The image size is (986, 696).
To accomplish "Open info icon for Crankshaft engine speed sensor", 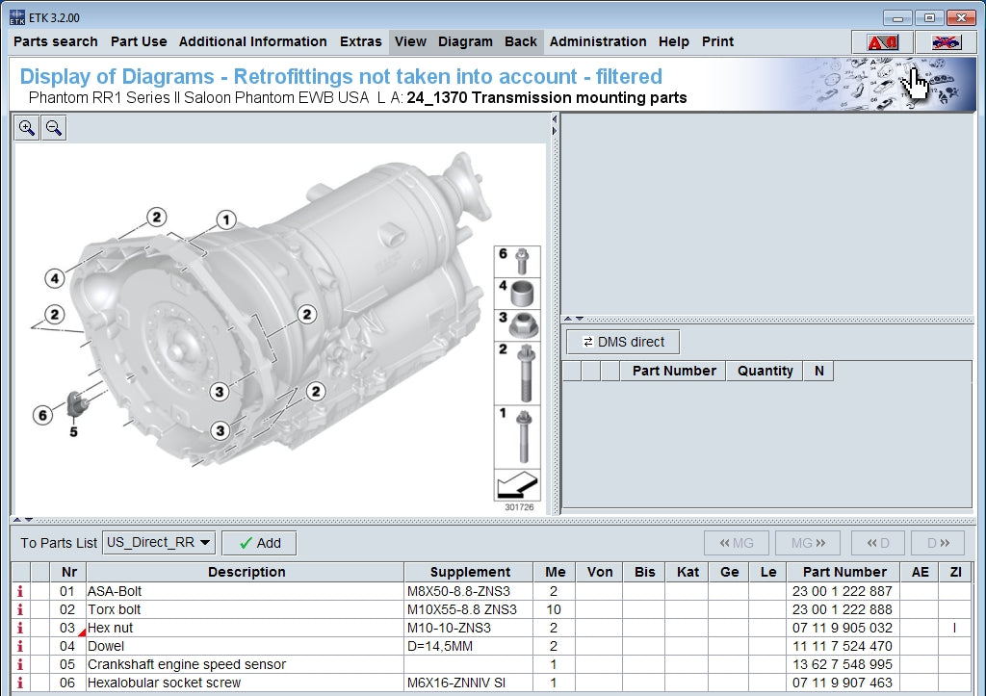I will click(x=20, y=664).
